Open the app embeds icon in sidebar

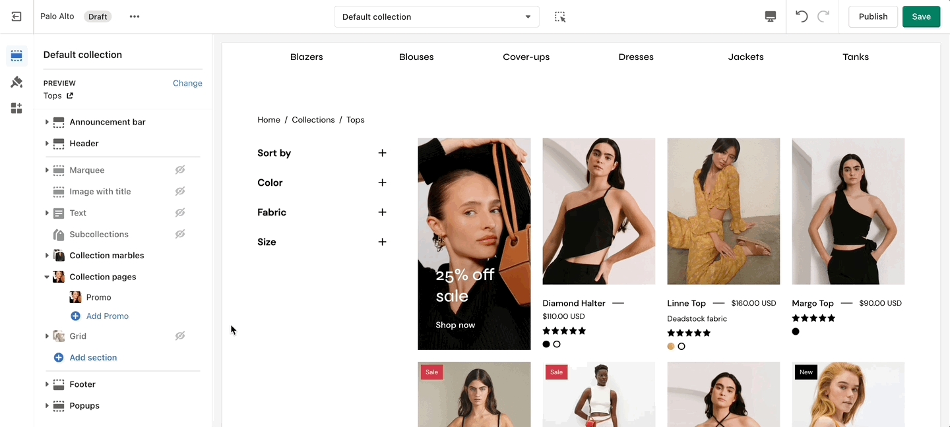(16, 108)
